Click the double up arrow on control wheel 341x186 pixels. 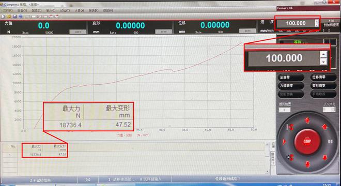[x=307, y=120]
